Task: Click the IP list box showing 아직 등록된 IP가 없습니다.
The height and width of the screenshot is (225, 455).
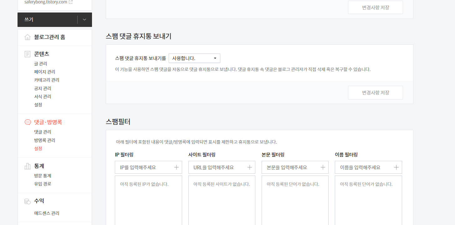Action: point(148,200)
